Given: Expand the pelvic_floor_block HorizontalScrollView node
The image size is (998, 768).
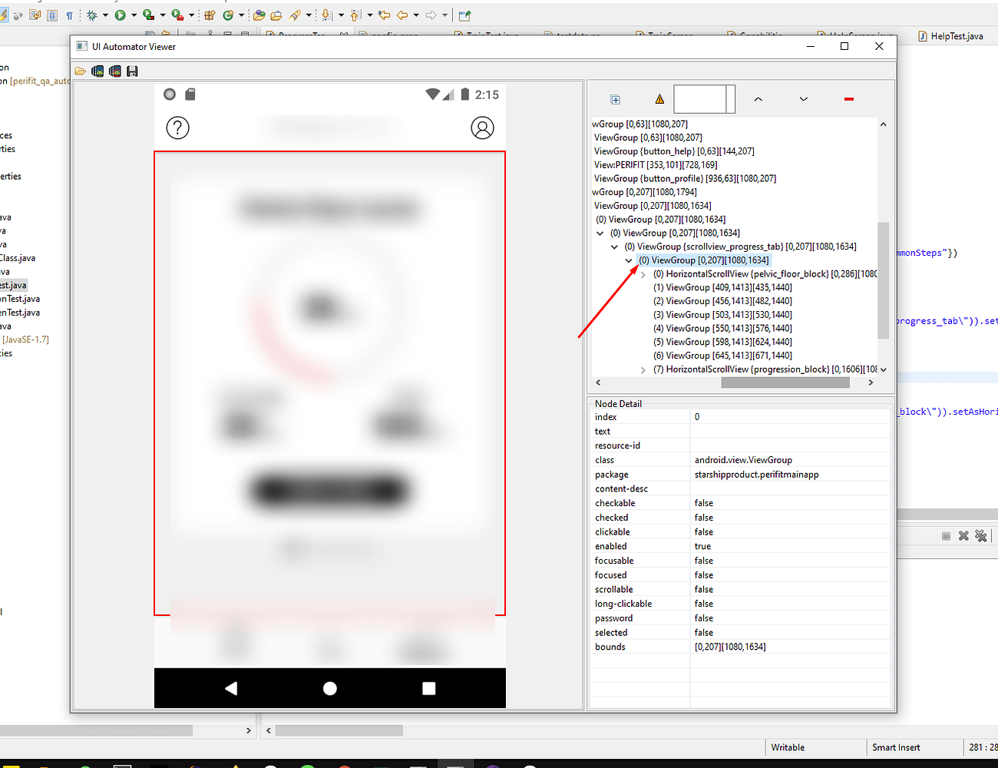Looking at the screenshot, I should pyautogui.click(x=643, y=274).
